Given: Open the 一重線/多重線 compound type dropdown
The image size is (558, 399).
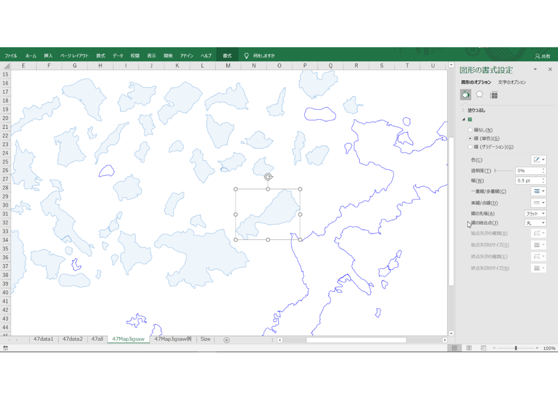Looking at the screenshot, I should pyautogui.click(x=539, y=191).
